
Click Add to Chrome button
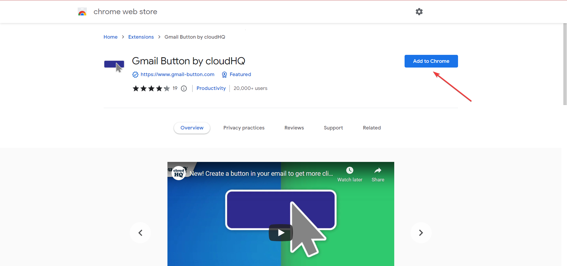(431, 61)
